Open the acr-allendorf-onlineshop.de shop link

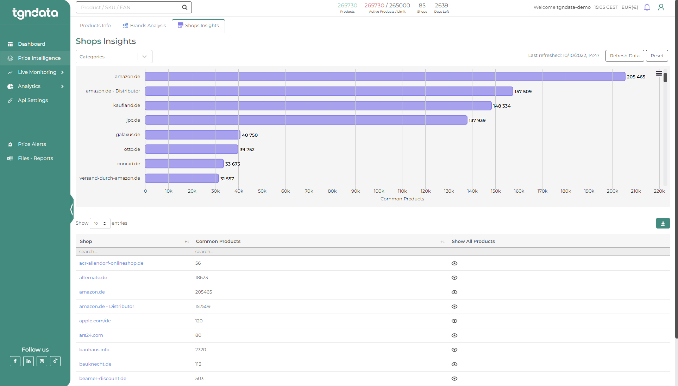(111, 263)
